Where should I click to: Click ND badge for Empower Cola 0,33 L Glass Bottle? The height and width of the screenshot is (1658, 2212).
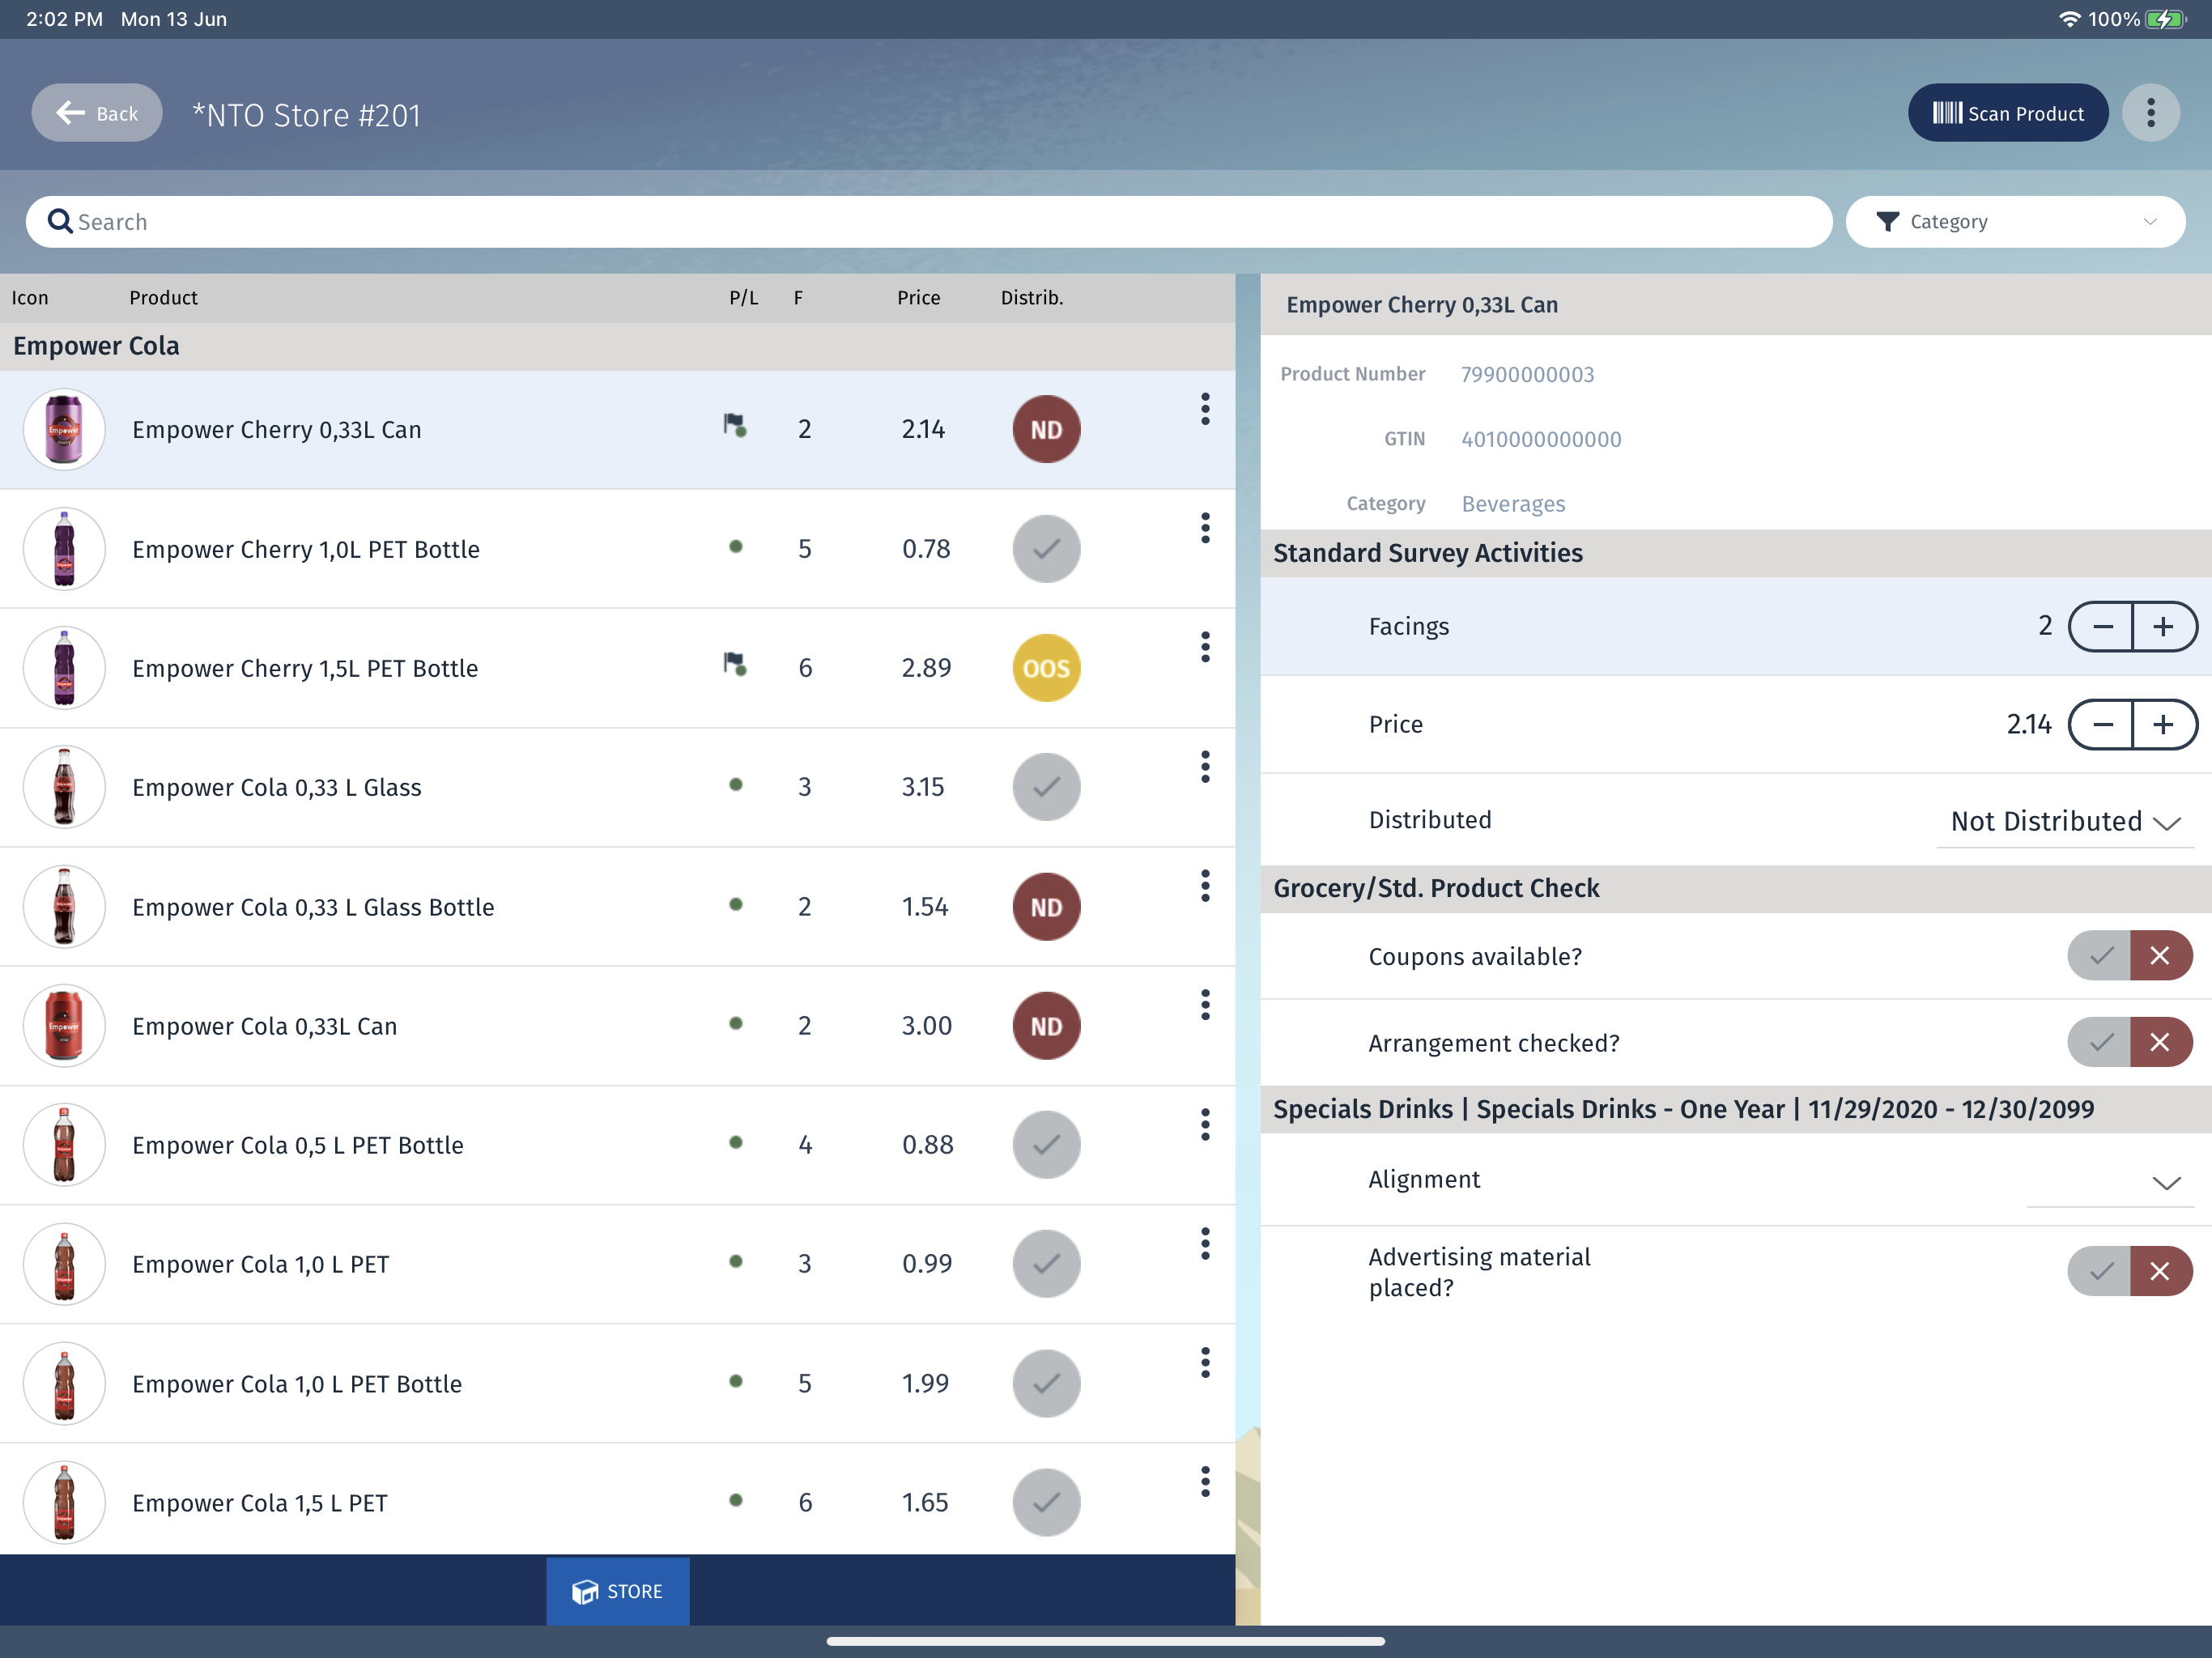1045,907
